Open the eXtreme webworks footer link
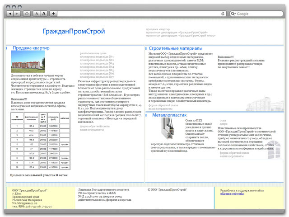Image resolution: width=289 pixels, height=217 pixels. click(x=232, y=194)
